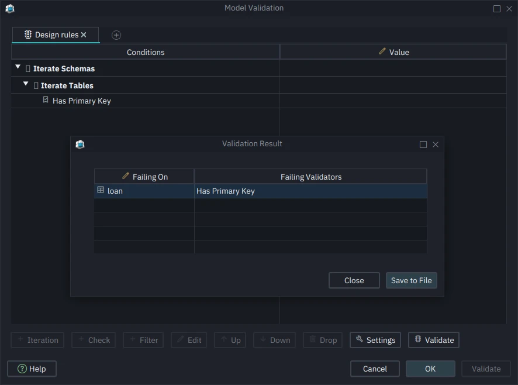This screenshot has width=518, height=385.
Task: Click the Drop button
Action: (323, 340)
